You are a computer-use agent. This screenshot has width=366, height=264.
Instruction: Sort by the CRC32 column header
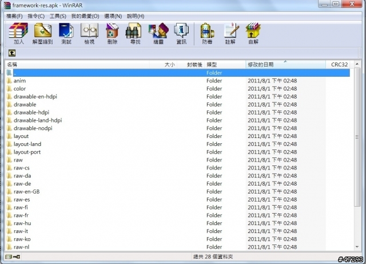tap(338, 65)
